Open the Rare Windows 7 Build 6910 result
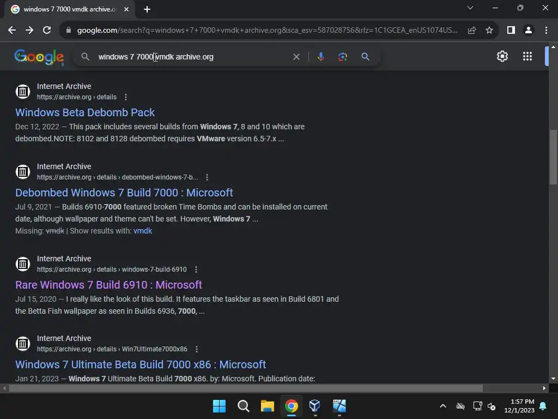This screenshot has width=558, height=419. 108,285
